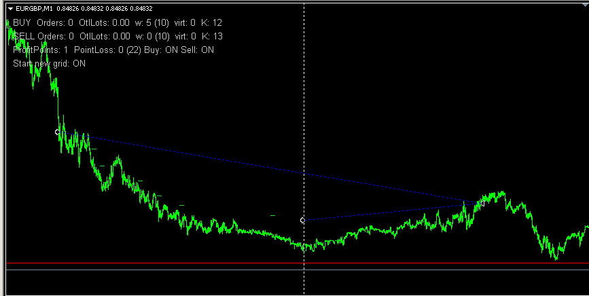Click the 'BUY Orders: 0' text
This screenshot has width=589, height=296.
(x=43, y=23)
